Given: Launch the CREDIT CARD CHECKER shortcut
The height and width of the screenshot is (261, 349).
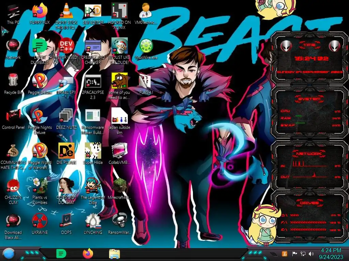Looking at the screenshot, I should click(93, 51).
